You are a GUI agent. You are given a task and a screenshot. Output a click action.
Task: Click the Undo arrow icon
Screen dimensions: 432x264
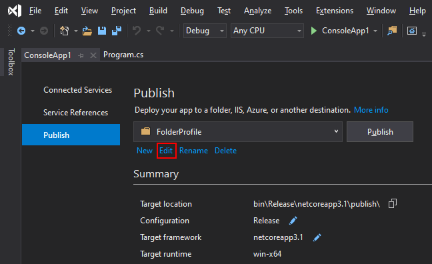point(137,30)
